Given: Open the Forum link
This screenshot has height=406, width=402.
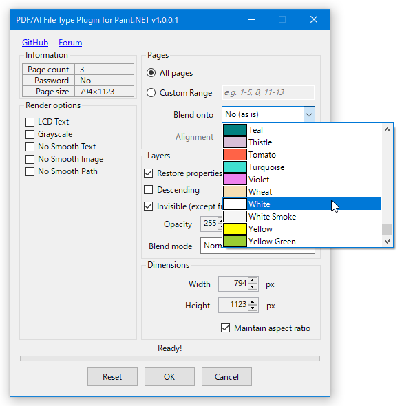Looking at the screenshot, I should 70,43.
